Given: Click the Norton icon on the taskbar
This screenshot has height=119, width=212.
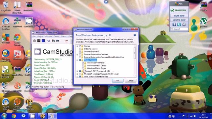Looking at the screenshot, I should click(x=42, y=116).
